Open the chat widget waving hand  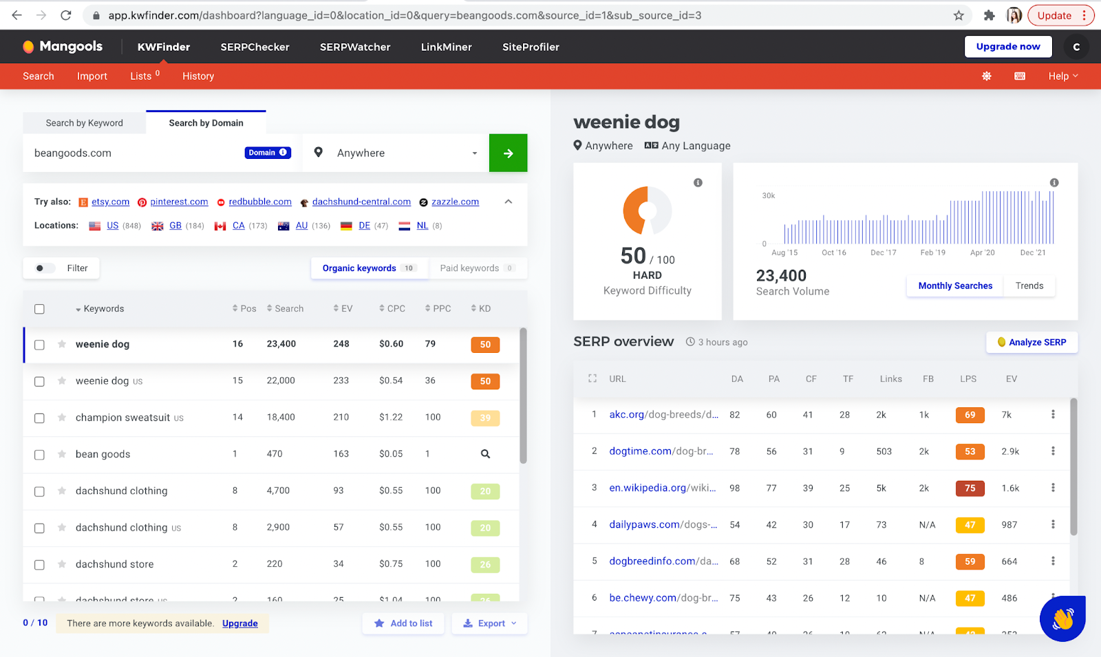click(x=1062, y=618)
